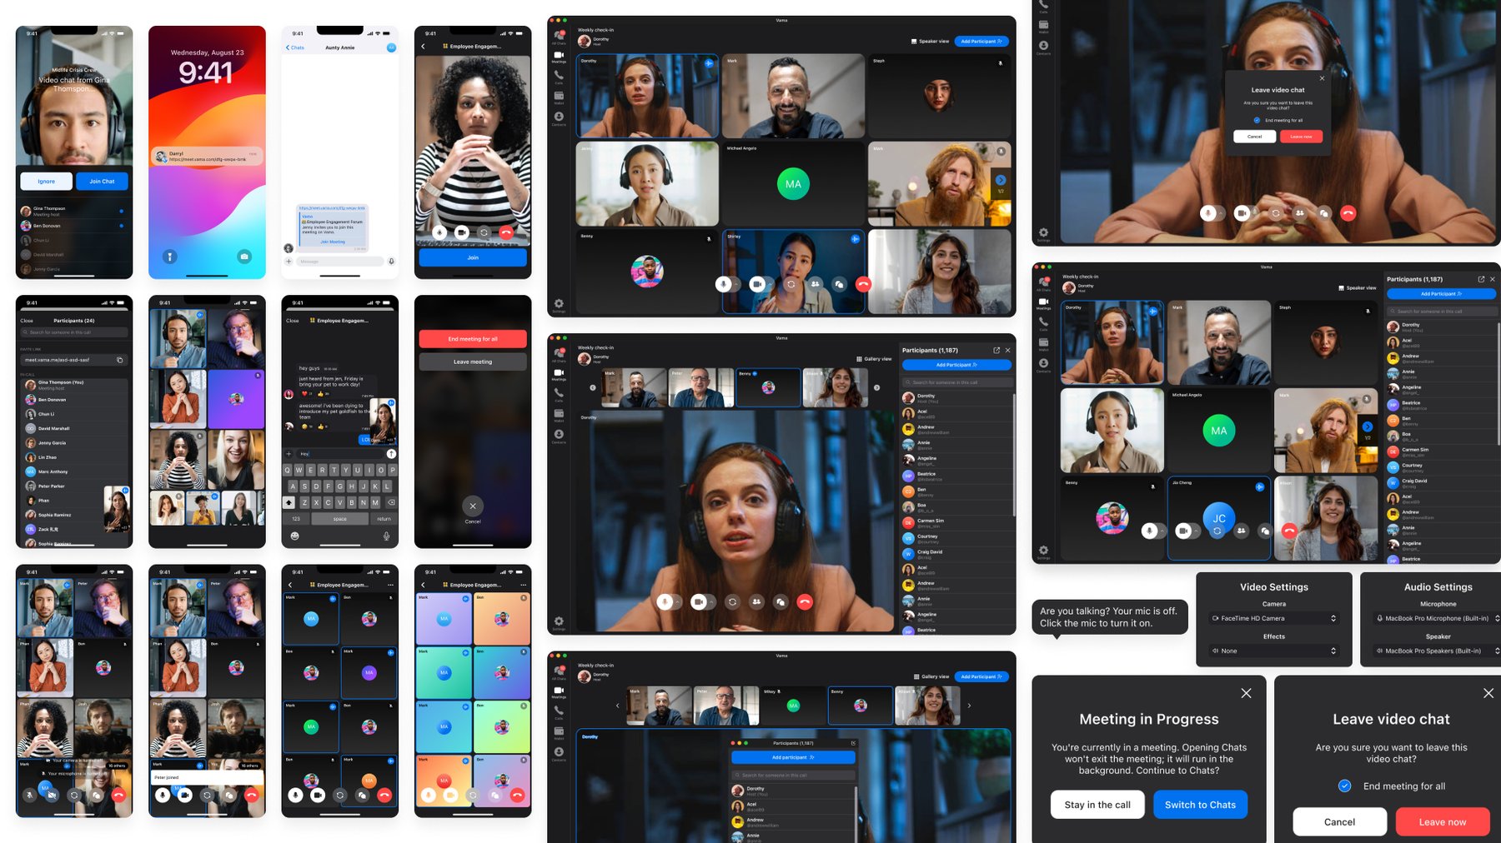
Task: Tap the Join Meeting link in Aunty Annie chat
Action: pos(333,242)
